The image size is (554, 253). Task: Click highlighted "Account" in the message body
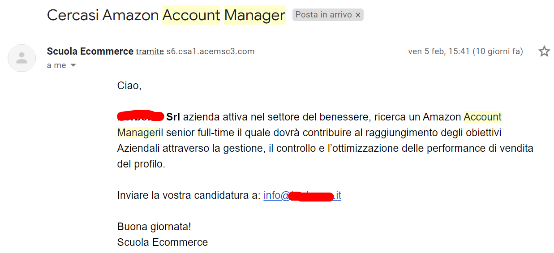pyautogui.click(x=483, y=117)
